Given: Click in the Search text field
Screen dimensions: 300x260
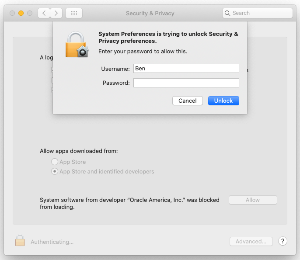Looking at the screenshot, I should click(x=260, y=13).
